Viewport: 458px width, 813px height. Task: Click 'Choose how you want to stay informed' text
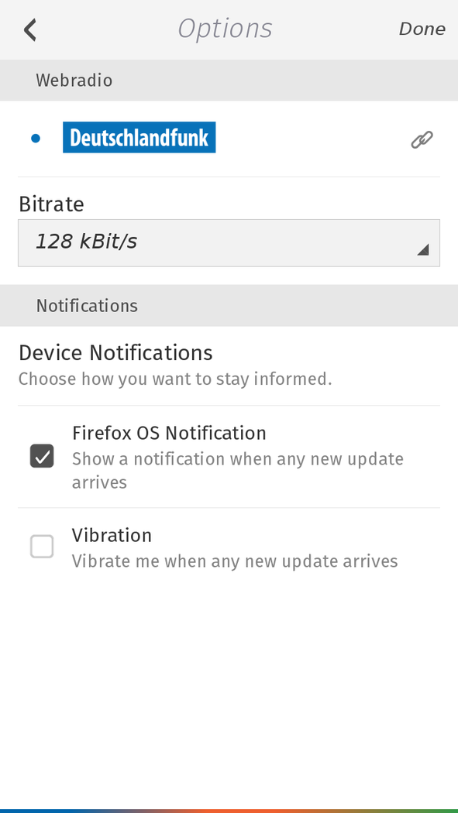click(x=175, y=379)
